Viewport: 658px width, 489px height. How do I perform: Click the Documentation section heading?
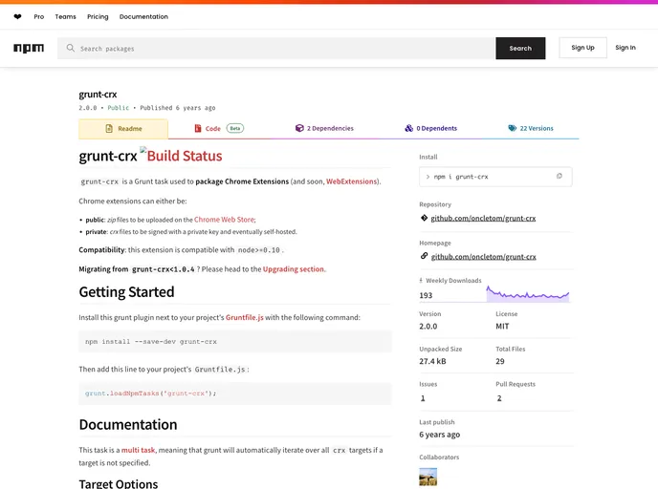click(x=128, y=424)
